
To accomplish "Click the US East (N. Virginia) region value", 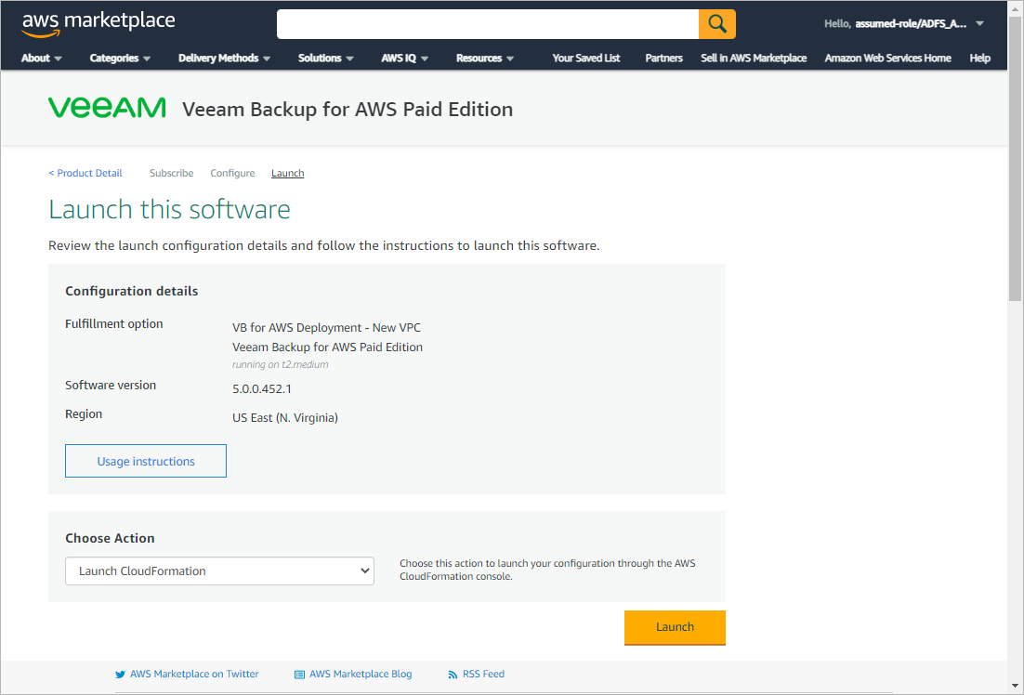I will tap(285, 418).
